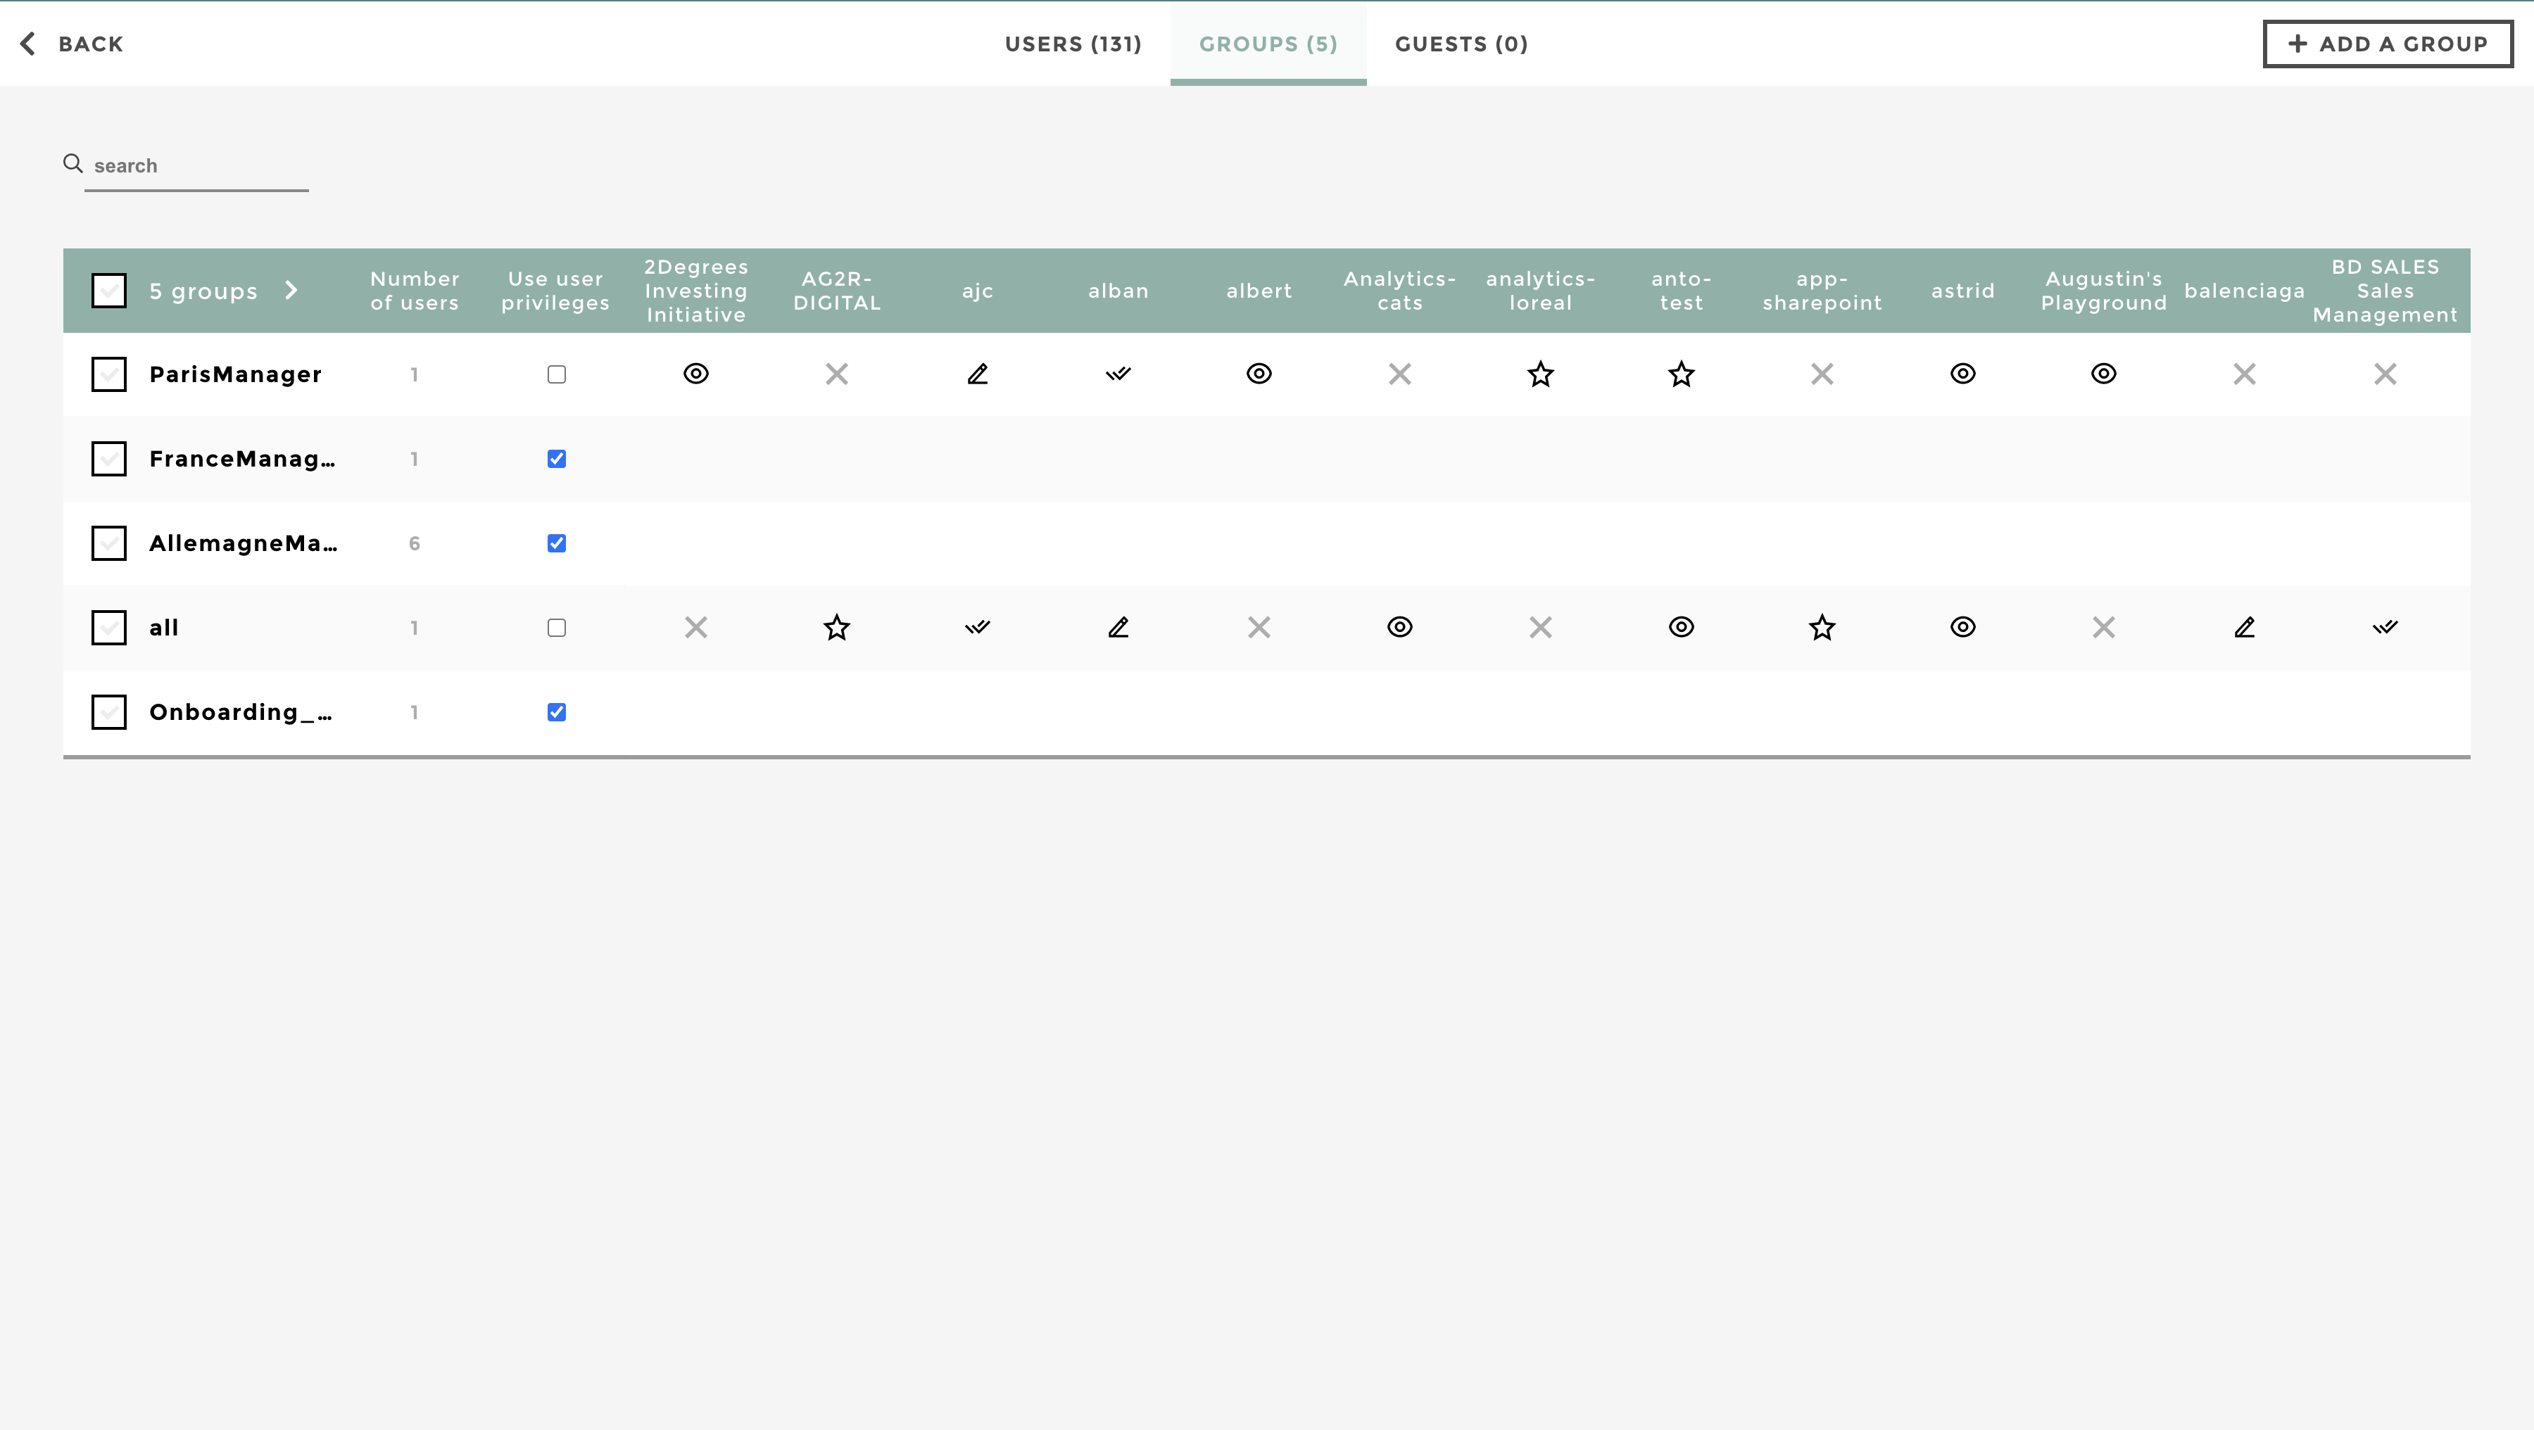Switch to the USERS tab
The image size is (2534, 1430).
tap(1072, 44)
